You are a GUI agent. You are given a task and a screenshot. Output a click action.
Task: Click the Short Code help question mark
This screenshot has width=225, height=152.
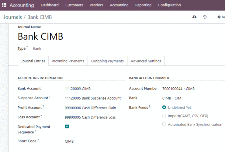point(38,140)
